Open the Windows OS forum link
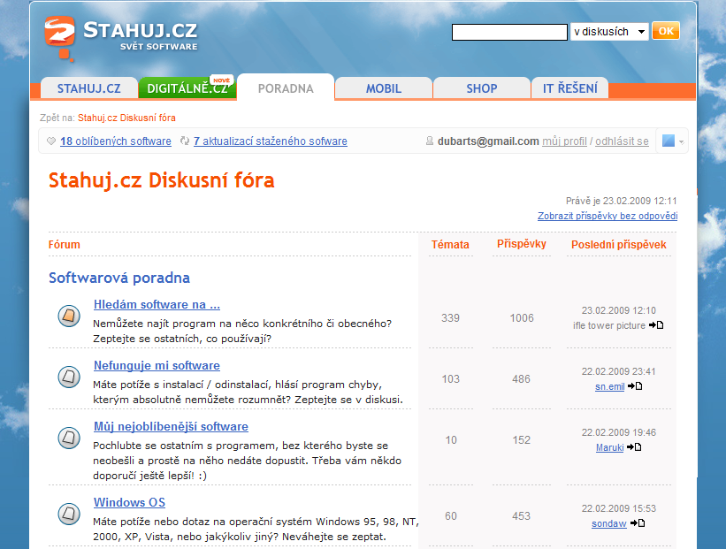Screen dimensions: 726x549 130,502
